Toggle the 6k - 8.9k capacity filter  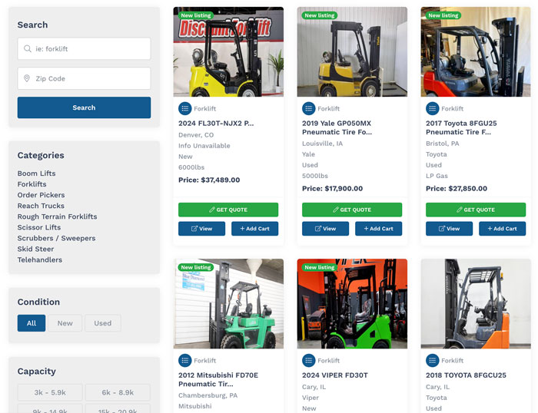[x=118, y=392]
